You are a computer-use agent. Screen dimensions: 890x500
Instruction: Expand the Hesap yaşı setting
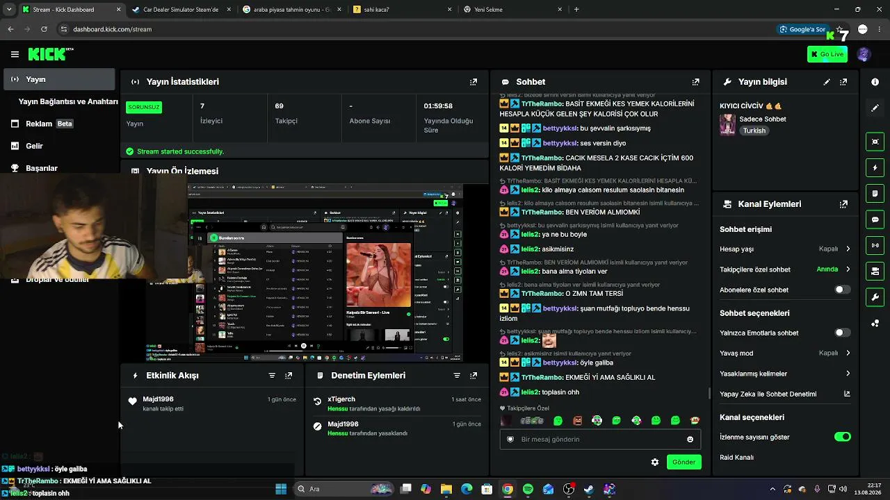click(x=786, y=249)
